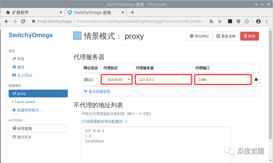Click 新建情景模式 to create new profile
This screenshot has height=163, width=273.
tap(27, 110)
